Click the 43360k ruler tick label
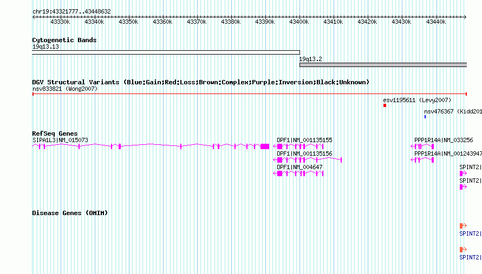The image size is (482, 274). point(162,22)
